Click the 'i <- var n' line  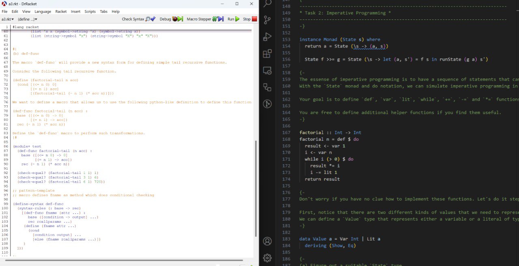point(318,152)
